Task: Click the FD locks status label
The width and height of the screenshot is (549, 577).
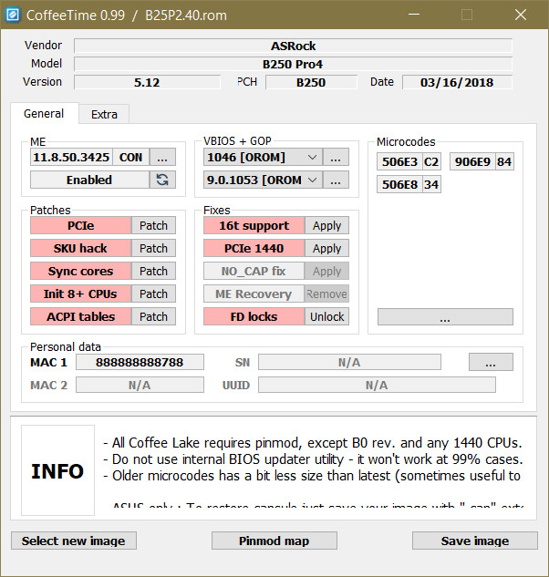Action: [x=254, y=316]
